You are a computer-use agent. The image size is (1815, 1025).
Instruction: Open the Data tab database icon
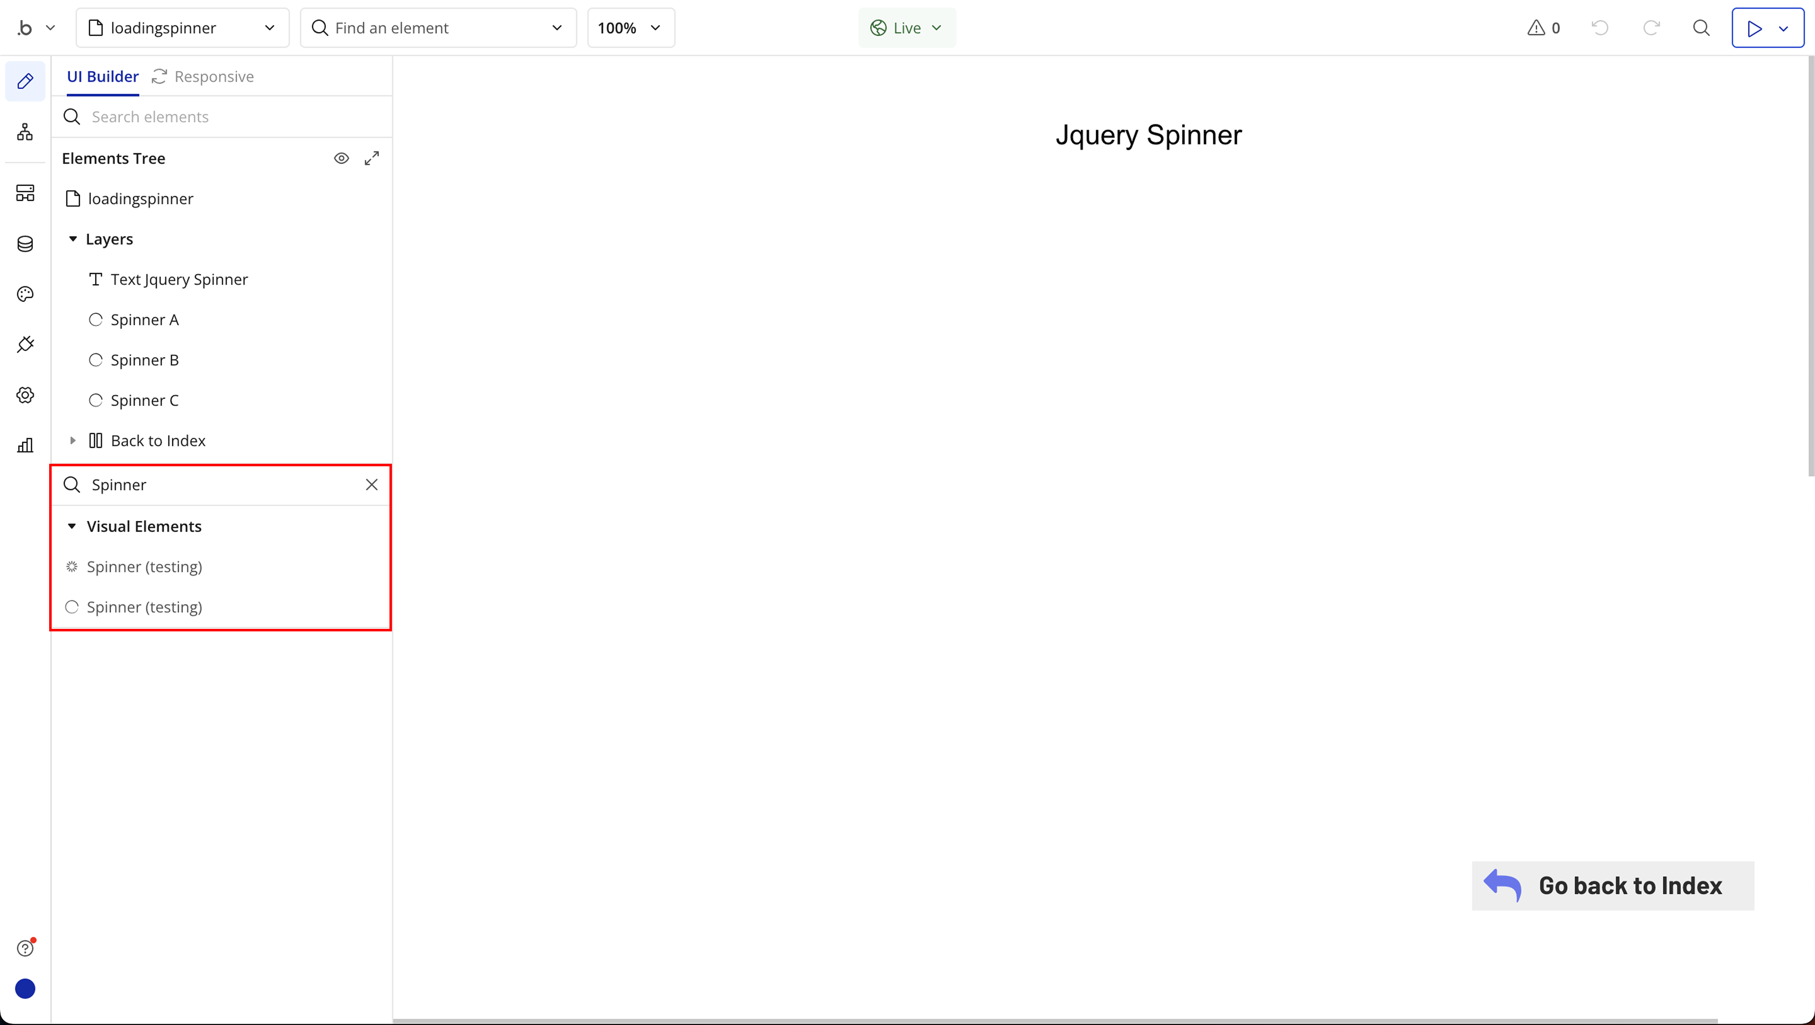pos(25,244)
